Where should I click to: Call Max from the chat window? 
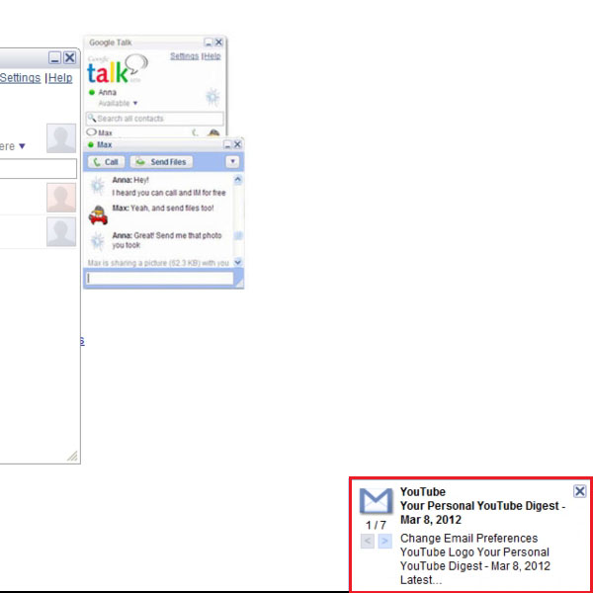point(106,162)
